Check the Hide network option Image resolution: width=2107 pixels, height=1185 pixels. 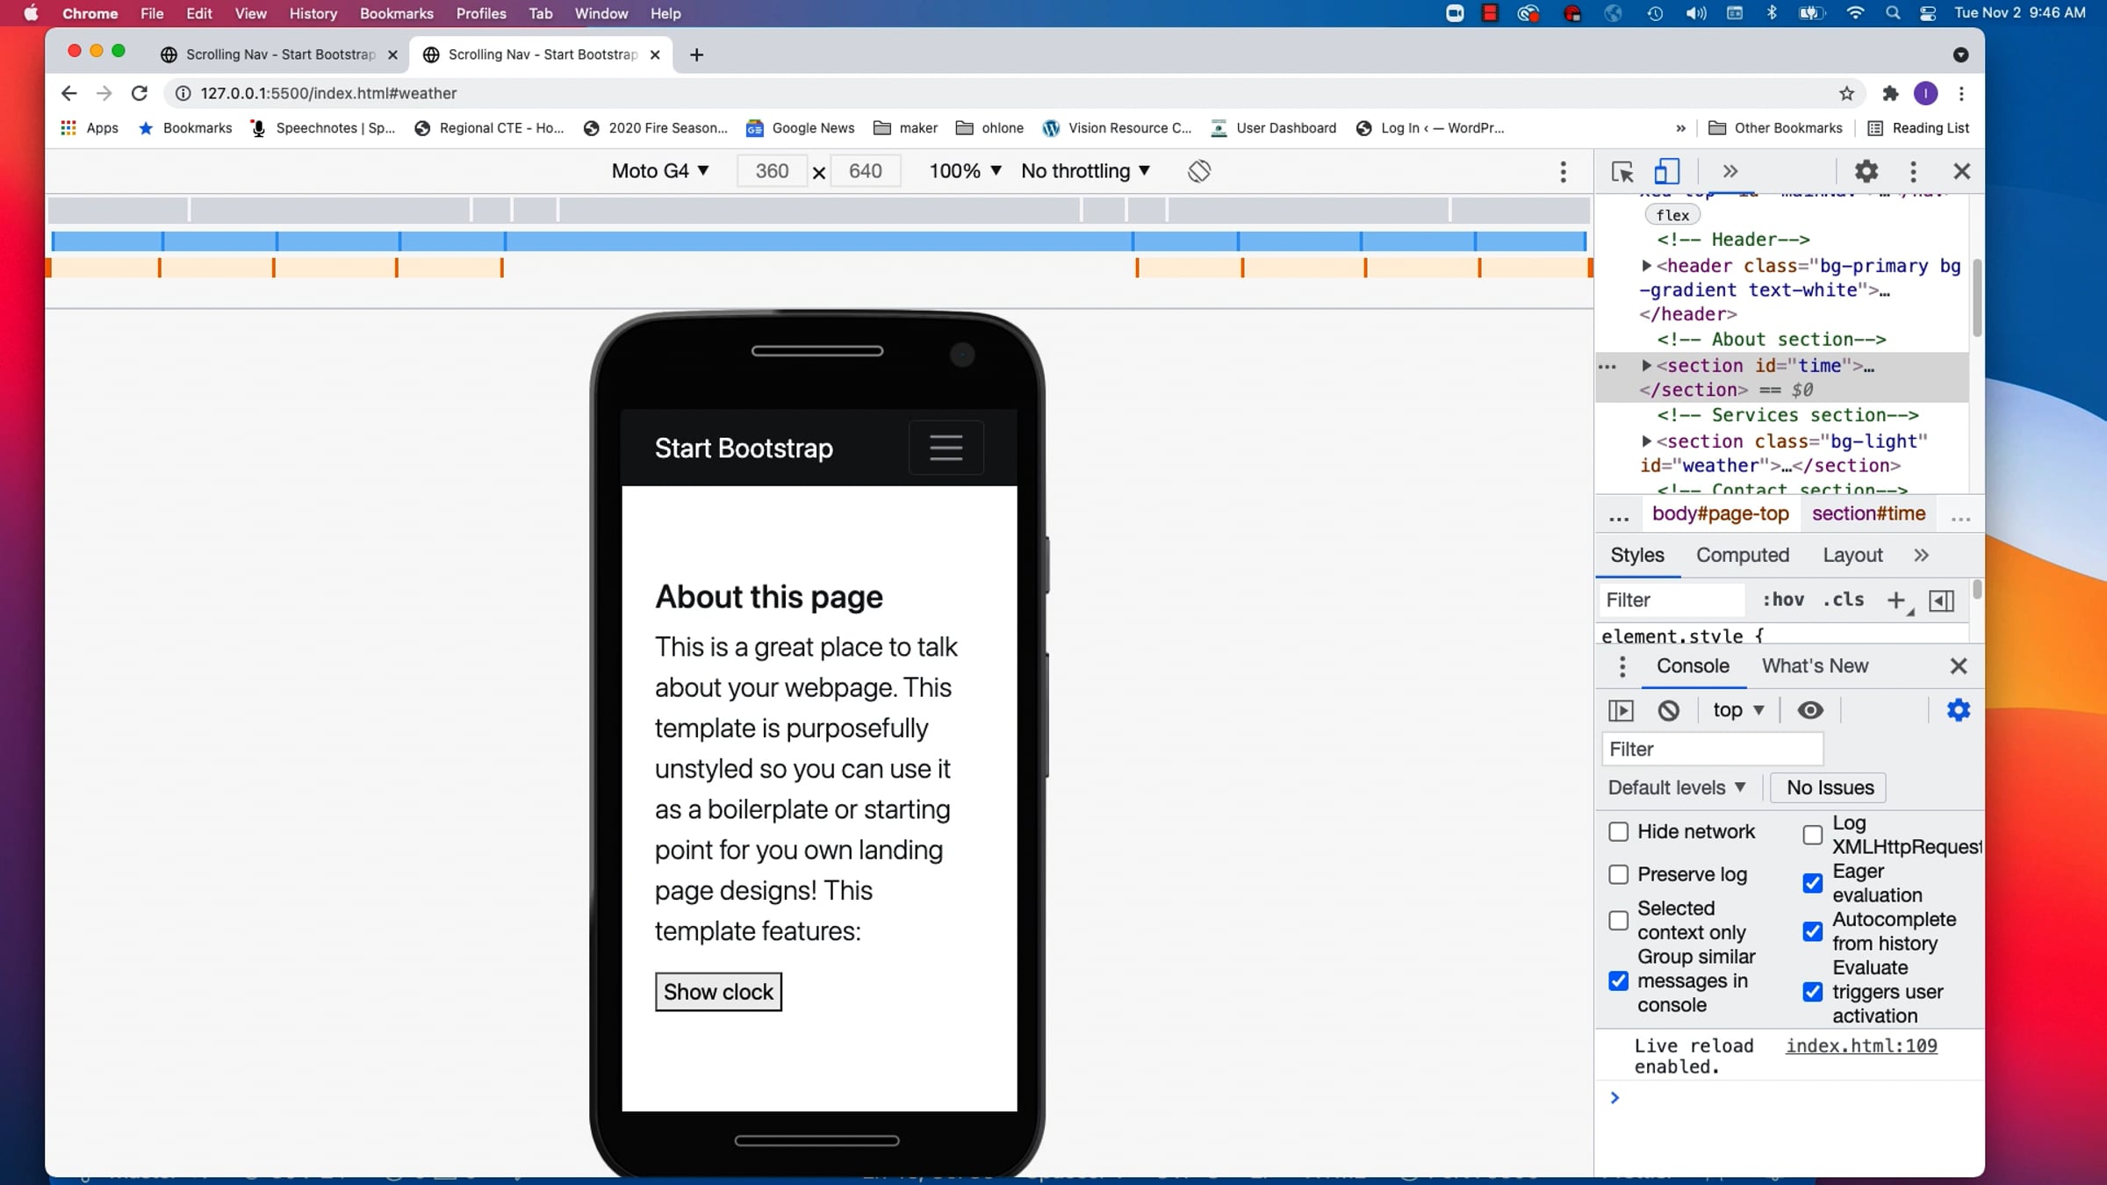coord(1618,831)
